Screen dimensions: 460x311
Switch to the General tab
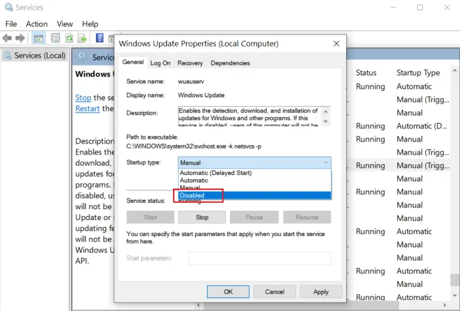133,62
